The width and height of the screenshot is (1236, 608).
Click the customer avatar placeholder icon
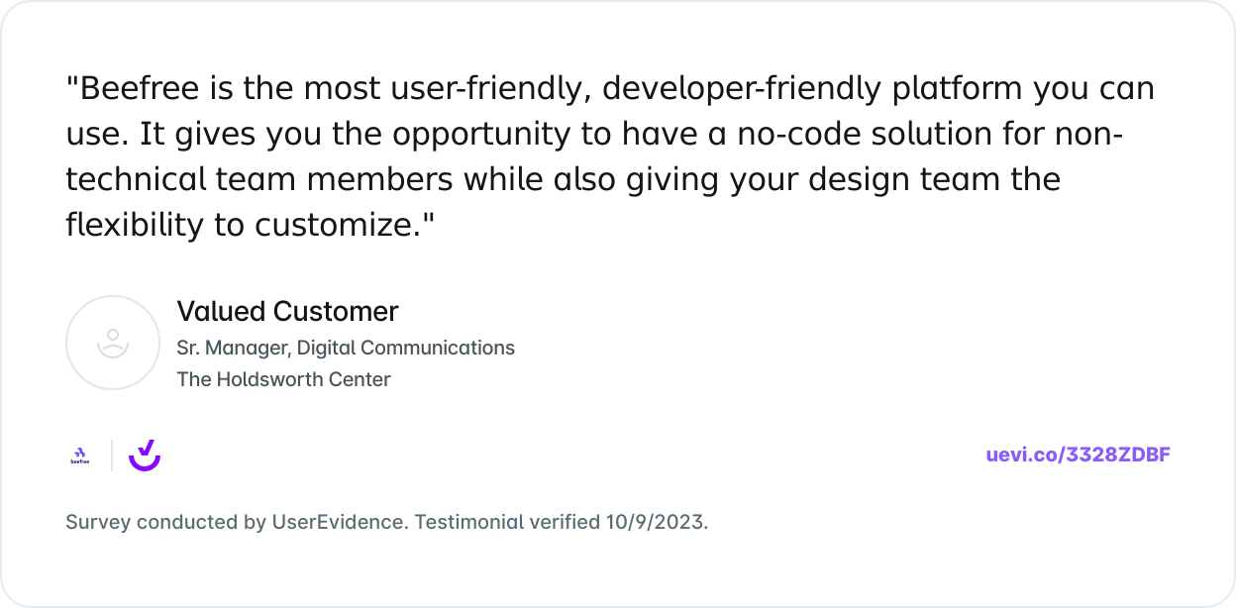[113, 343]
